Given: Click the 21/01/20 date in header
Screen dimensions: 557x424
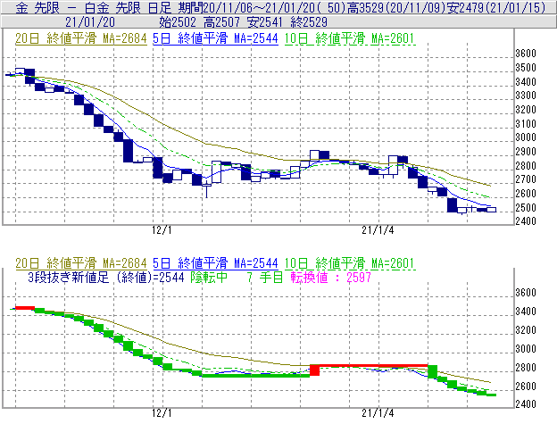Looking at the screenshot, I should click(90, 22).
